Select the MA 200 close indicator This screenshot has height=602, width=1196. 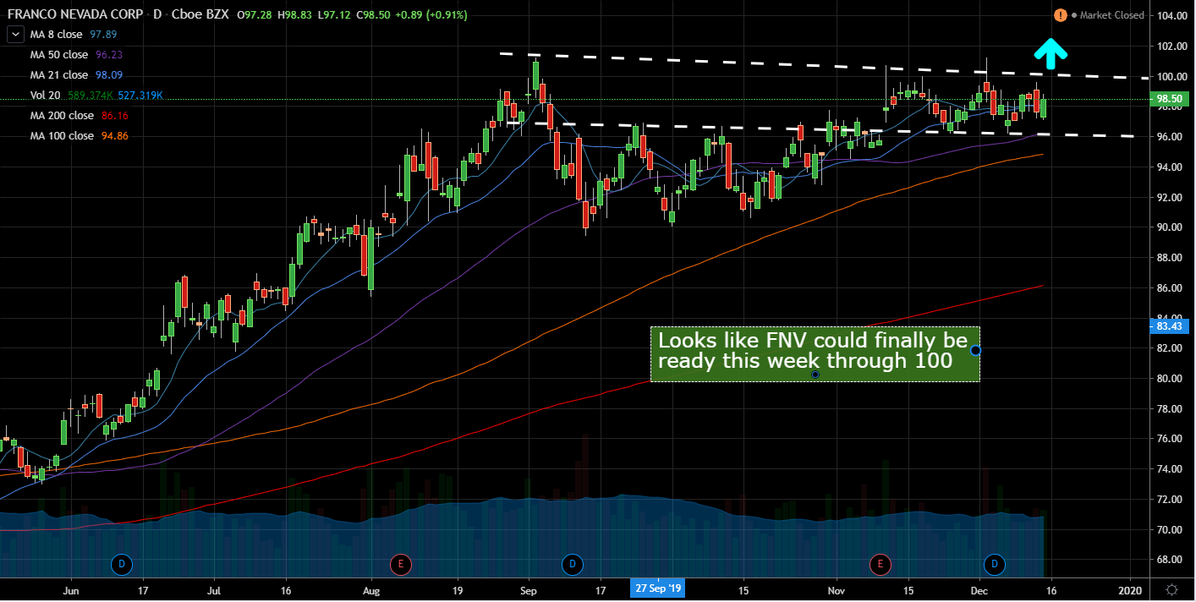coord(62,116)
